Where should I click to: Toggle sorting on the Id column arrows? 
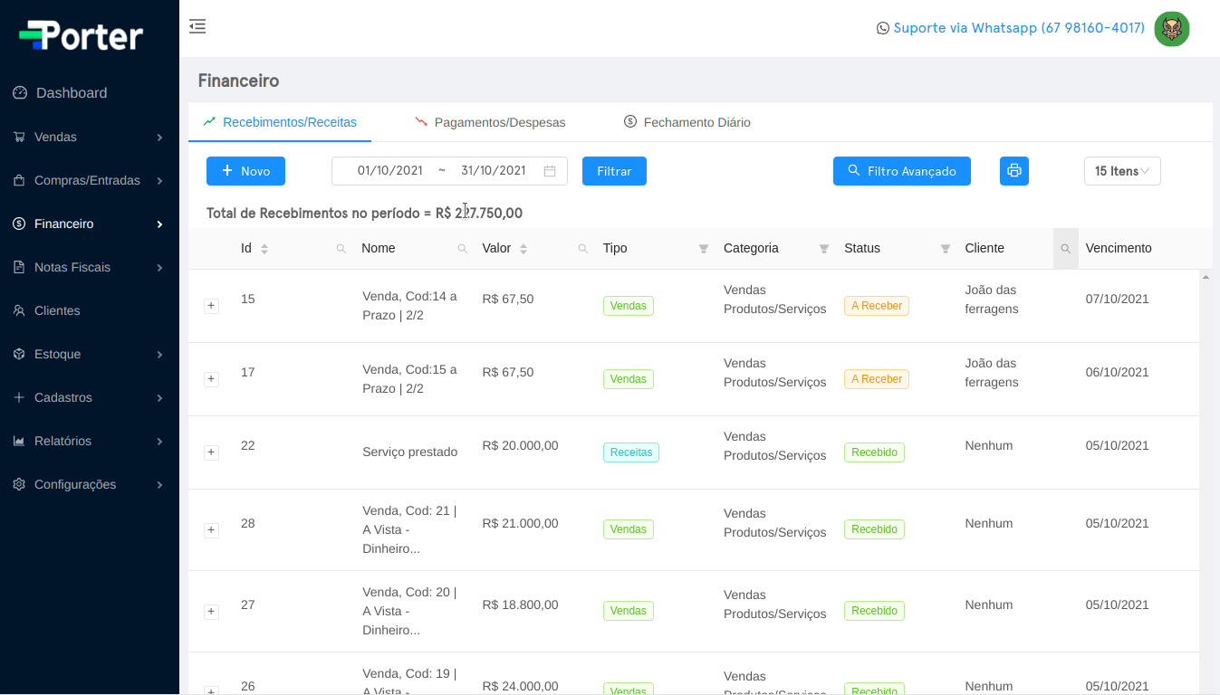[x=263, y=247]
